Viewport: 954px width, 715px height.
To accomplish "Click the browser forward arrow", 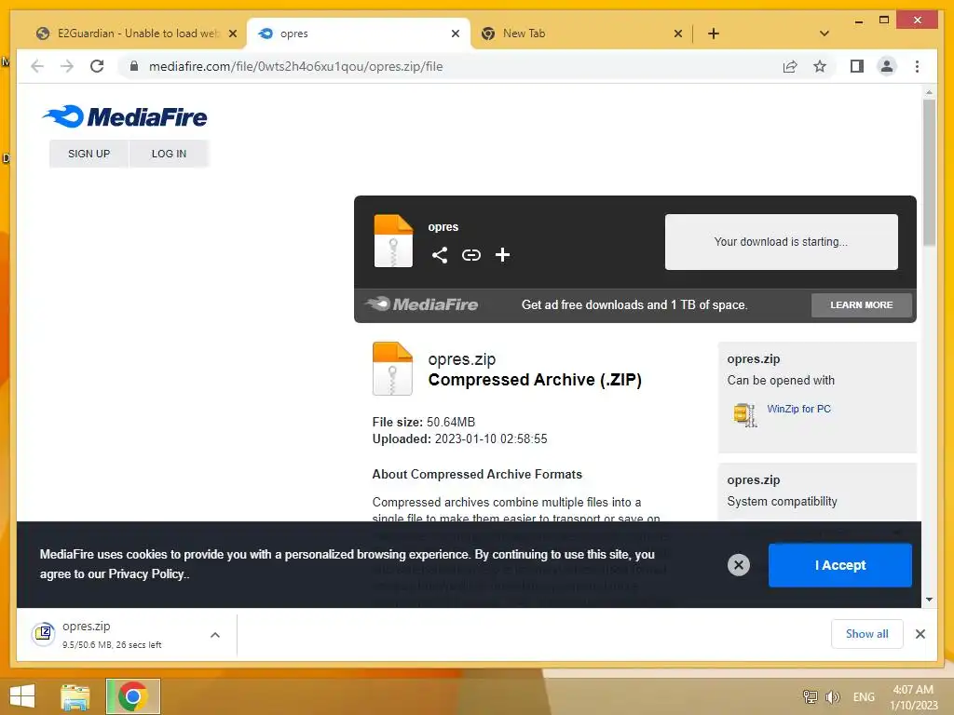I will (x=67, y=66).
